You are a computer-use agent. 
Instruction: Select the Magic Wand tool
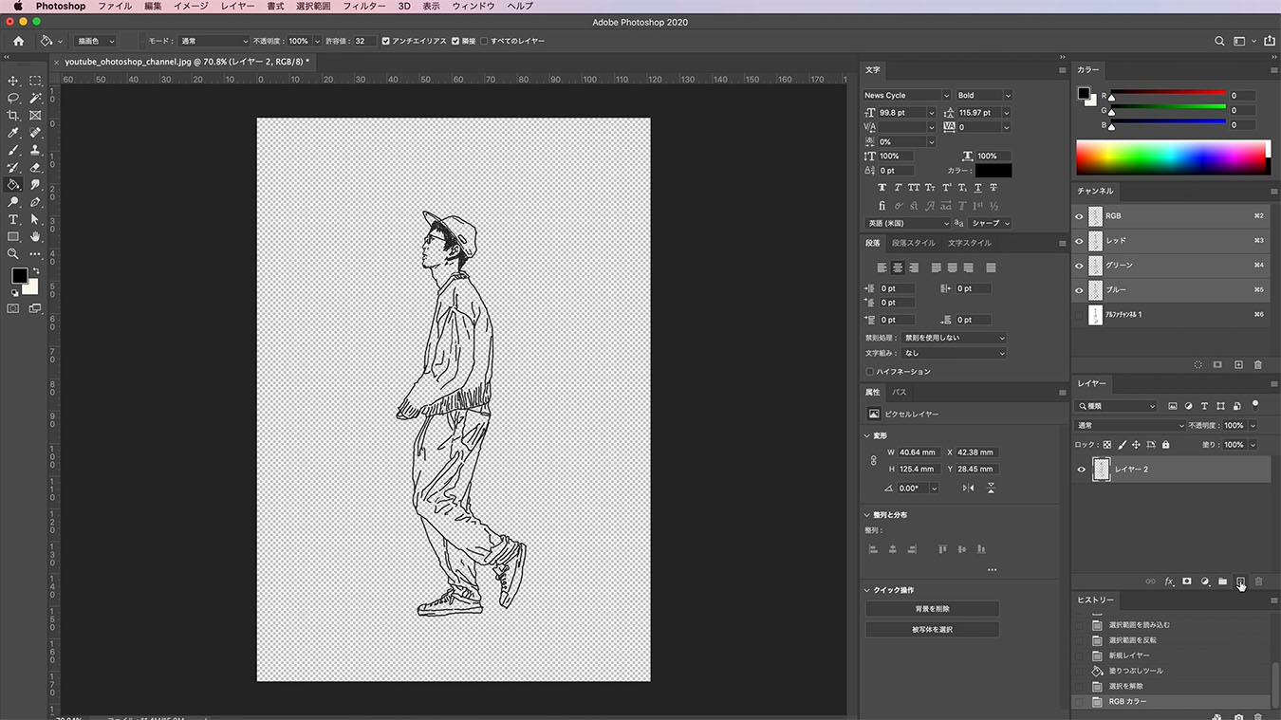[35, 98]
